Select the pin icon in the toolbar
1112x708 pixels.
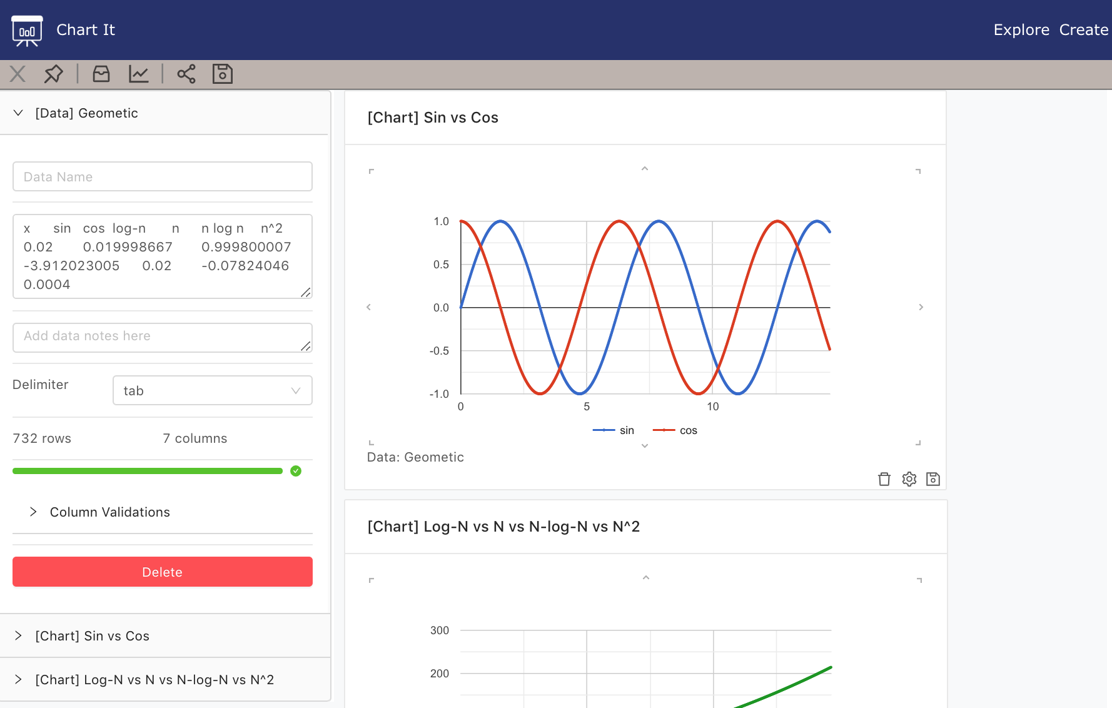click(x=53, y=74)
